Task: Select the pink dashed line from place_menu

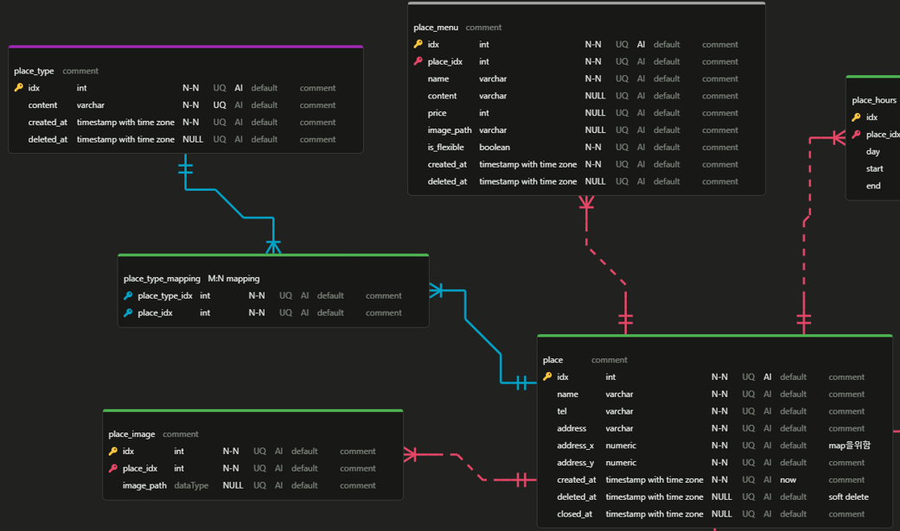Action: click(x=605, y=265)
